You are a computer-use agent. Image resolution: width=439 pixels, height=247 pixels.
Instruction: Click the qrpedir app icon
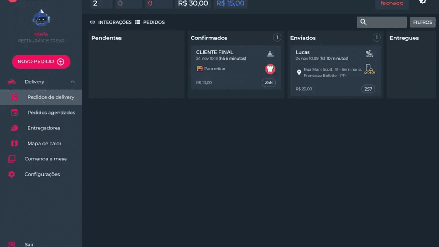click(369, 69)
